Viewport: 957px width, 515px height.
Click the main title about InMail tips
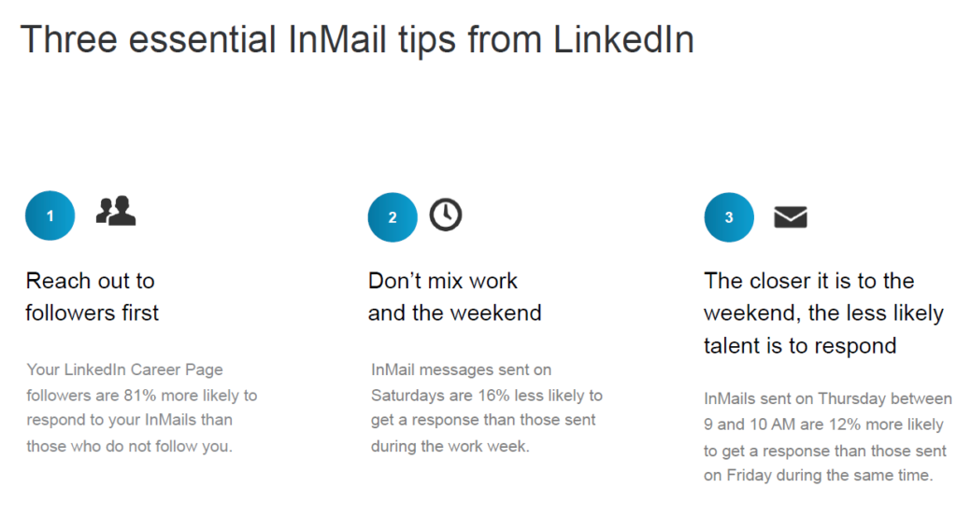tap(357, 40)
